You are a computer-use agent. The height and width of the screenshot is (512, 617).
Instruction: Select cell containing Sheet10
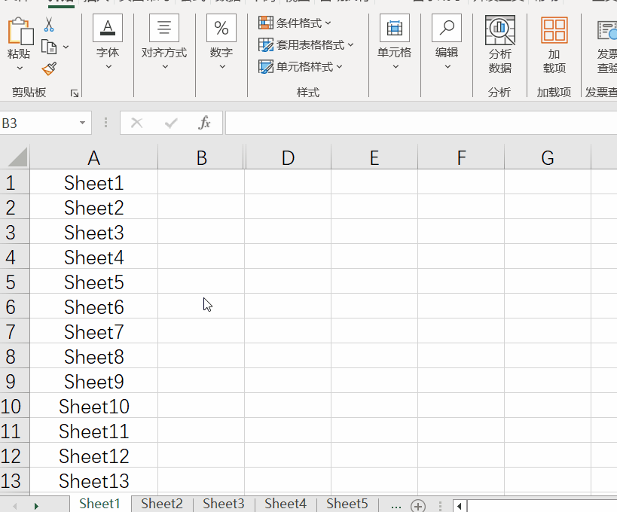[93, 407]
